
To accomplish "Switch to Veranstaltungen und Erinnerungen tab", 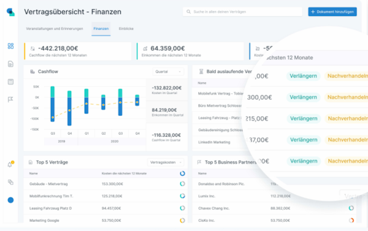I will pos(55,29).
